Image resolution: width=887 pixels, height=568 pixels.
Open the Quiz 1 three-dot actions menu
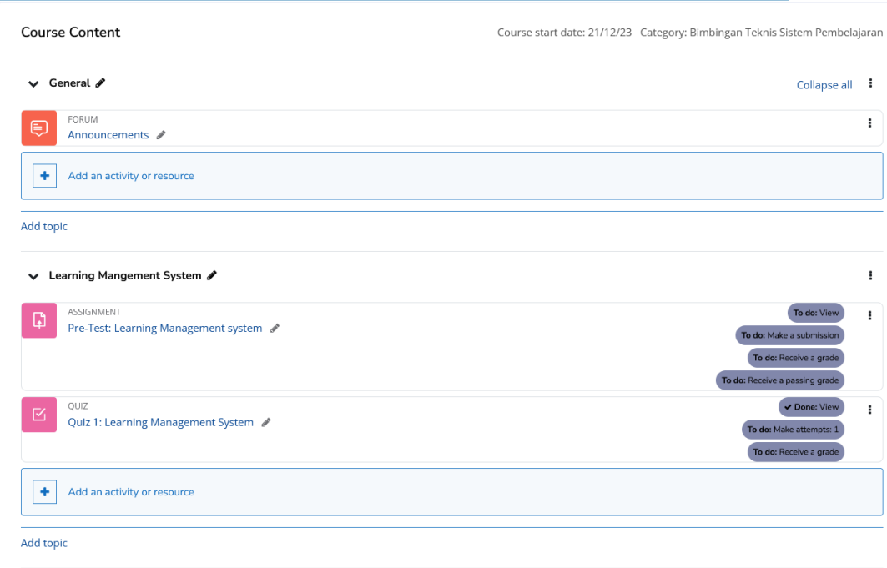tap(870, 410)
